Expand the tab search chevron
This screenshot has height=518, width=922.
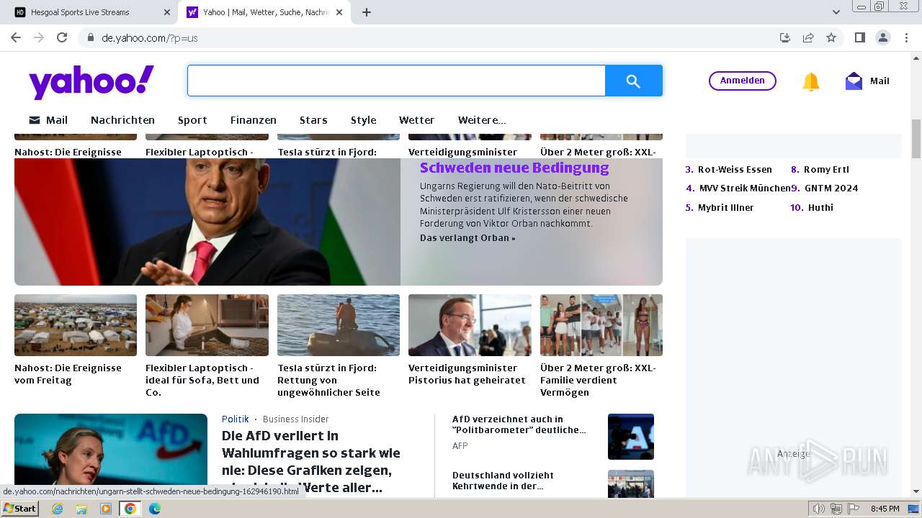(836, 12)
